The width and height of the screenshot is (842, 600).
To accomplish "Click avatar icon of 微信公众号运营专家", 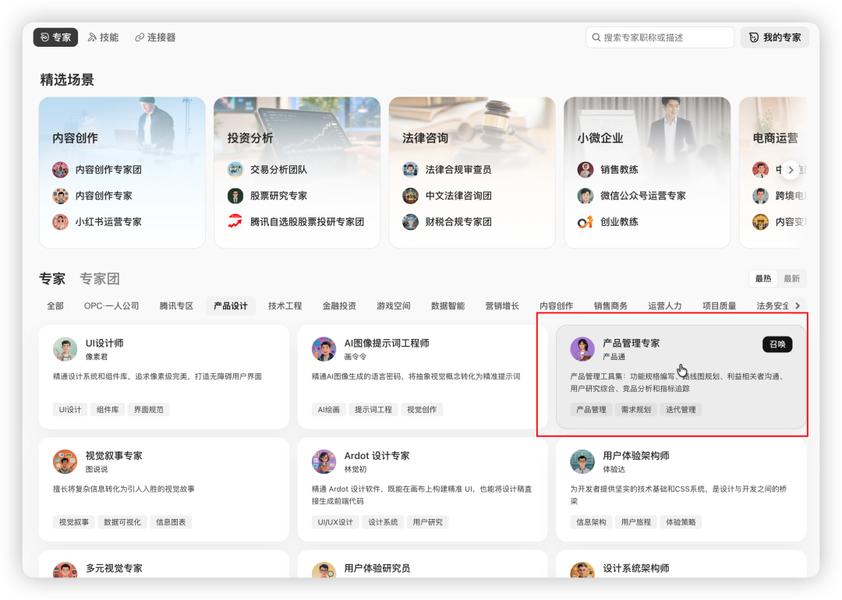I will 586,196.
